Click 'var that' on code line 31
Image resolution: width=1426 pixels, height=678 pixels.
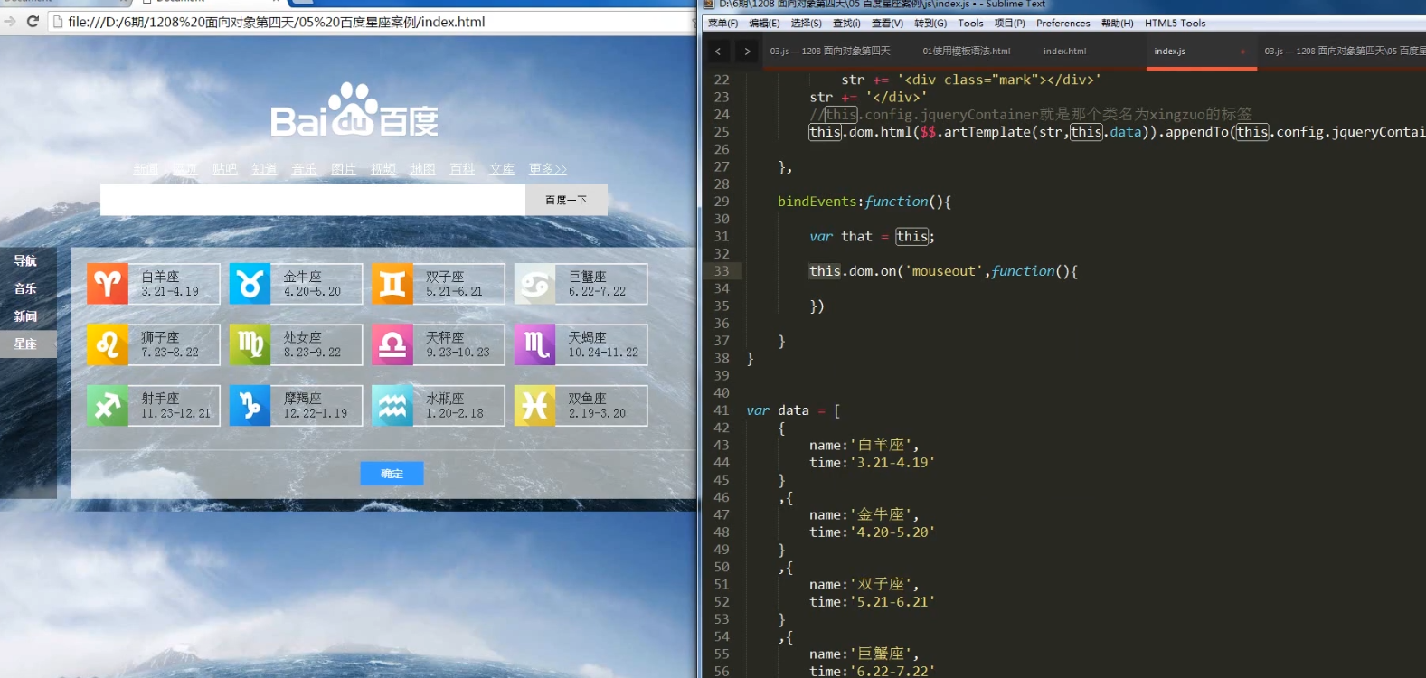(841, 237)
